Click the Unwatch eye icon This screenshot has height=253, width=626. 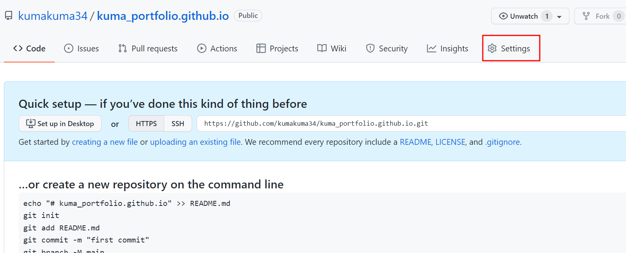(x=503, y=16)
